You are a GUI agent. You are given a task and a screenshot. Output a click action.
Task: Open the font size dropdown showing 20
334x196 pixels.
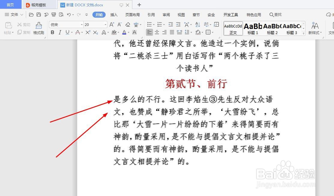[105, 24]
